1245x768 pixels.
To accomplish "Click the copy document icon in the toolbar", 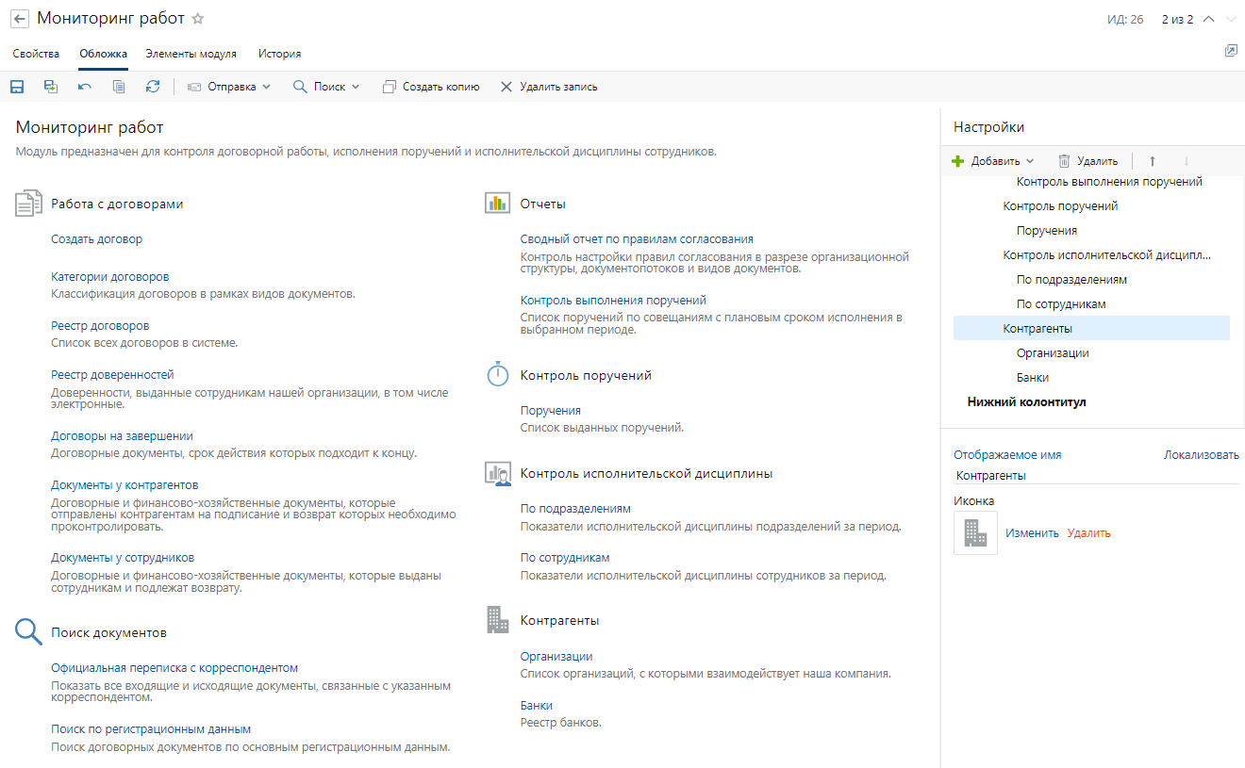I will (x=119, y=87).
